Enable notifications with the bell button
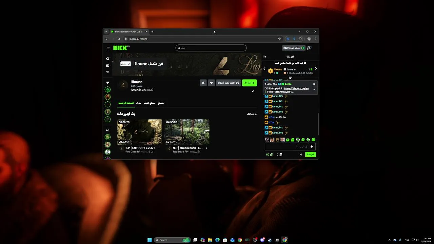This screenshot has height=244, width=434. [203, 83]
